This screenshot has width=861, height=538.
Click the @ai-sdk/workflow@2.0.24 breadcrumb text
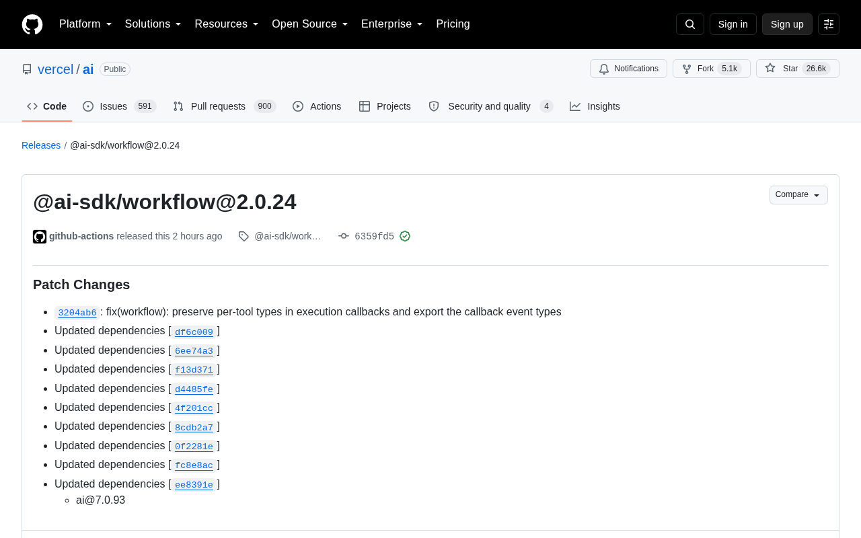pyautogui.click(x=125, y=145)
